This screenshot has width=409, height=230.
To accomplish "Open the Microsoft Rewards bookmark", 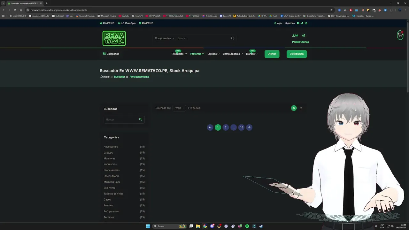I will (x=86, y=16).
